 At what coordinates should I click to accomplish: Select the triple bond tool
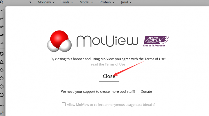coord(2,27)
